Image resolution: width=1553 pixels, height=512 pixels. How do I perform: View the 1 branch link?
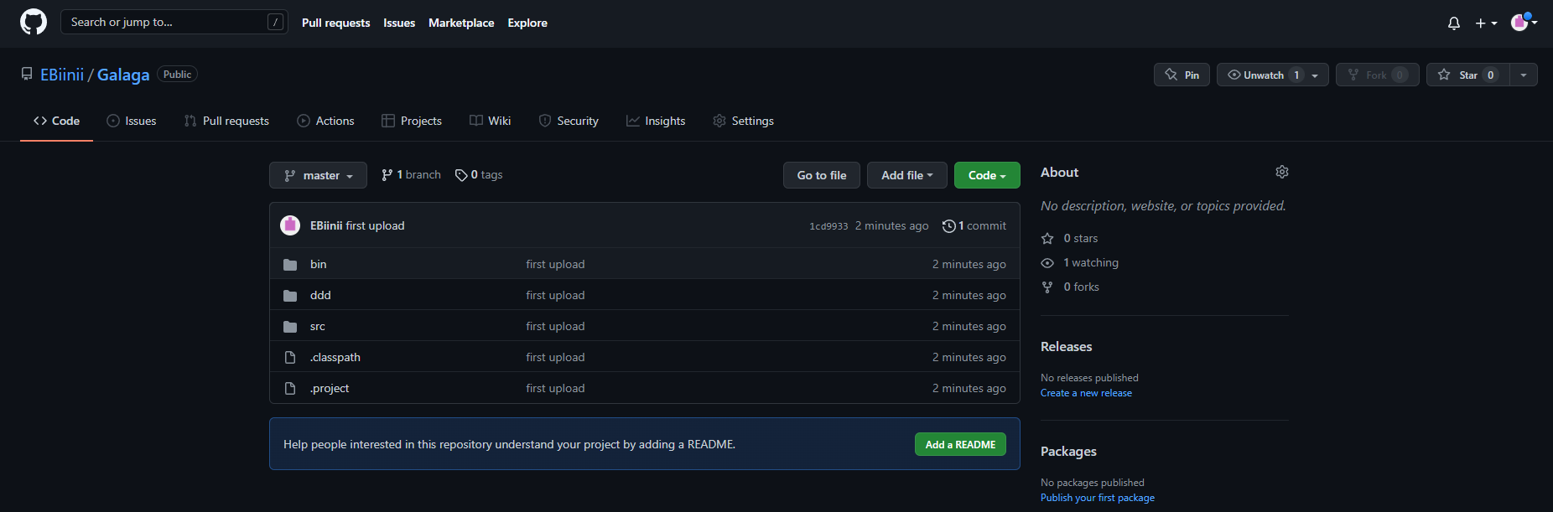(411, 174)
